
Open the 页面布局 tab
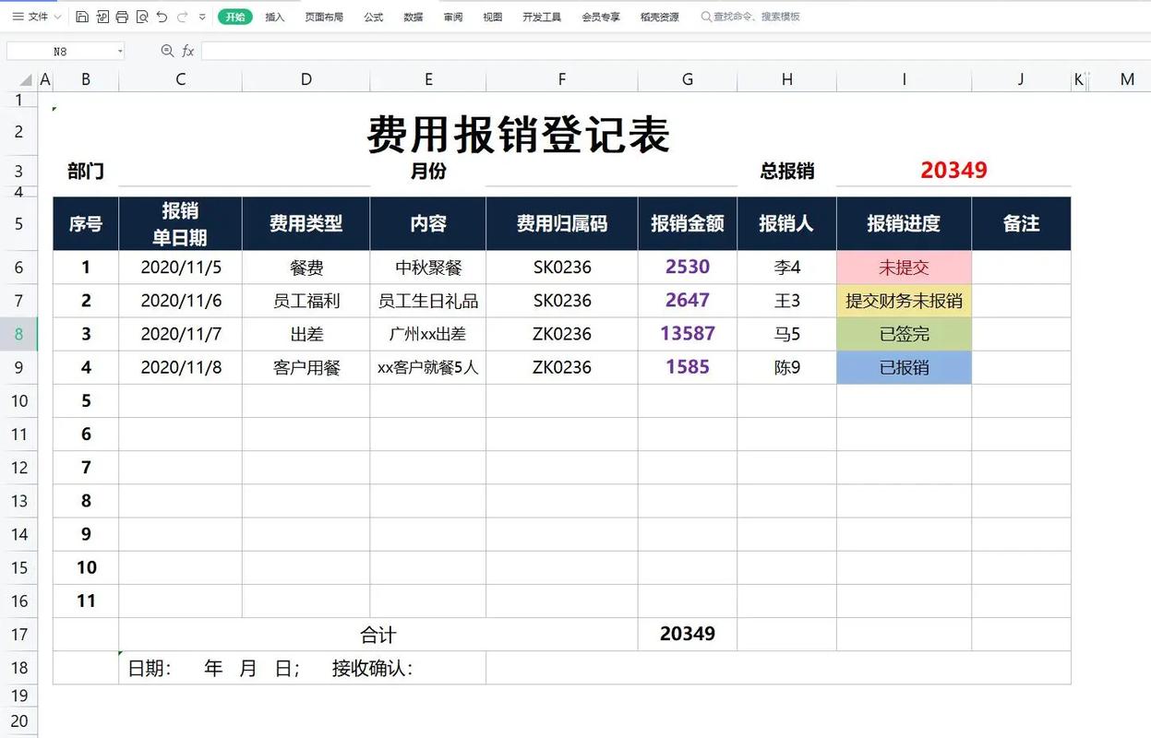324,17
